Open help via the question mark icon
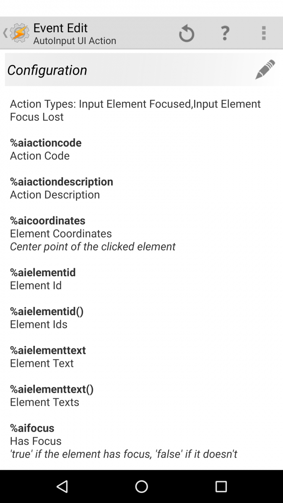This screenshot has width=283, height=503. (225, 33)
